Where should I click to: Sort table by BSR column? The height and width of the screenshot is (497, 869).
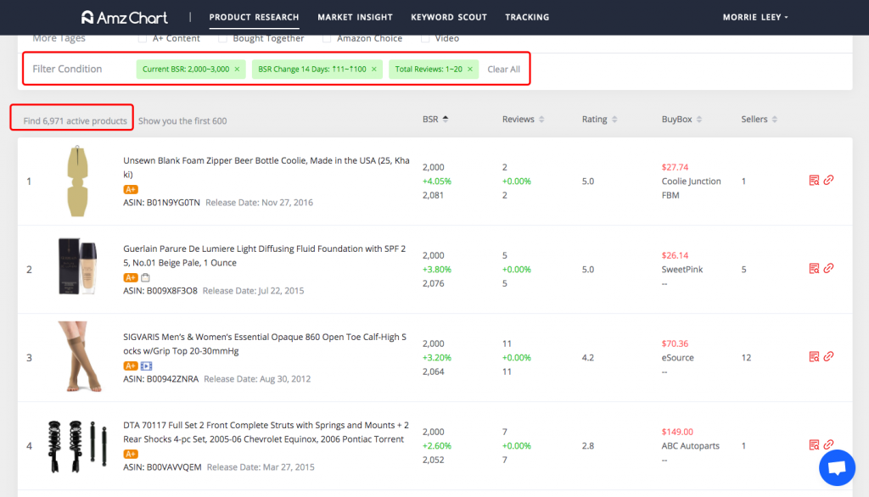pos(435,119)
